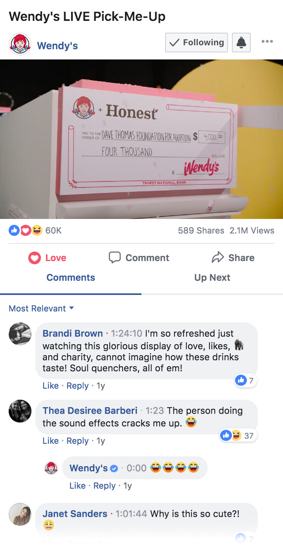Open the 589 Shares list
The image size is (283, 556).
tap(201, 231)
